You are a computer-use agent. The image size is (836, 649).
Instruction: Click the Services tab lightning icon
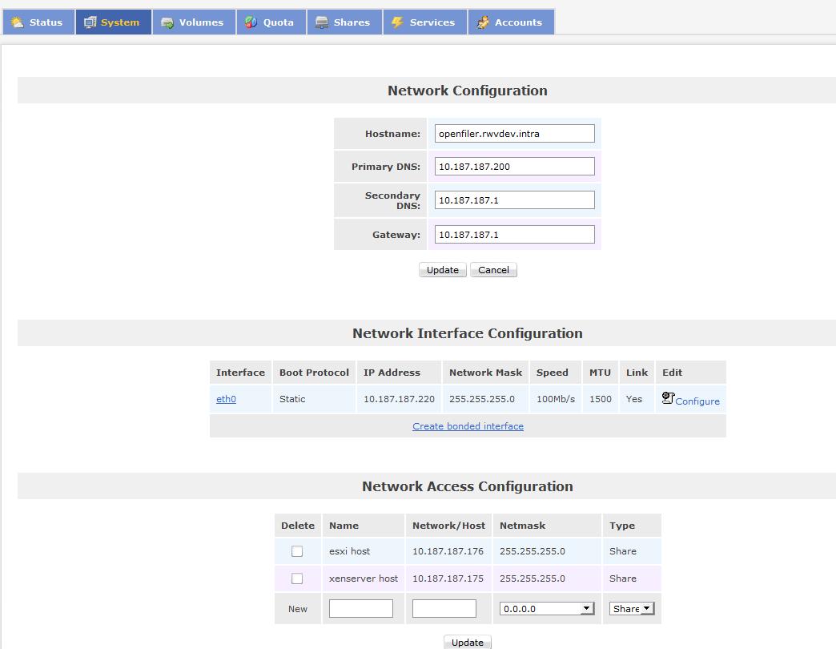pos(397,22)
